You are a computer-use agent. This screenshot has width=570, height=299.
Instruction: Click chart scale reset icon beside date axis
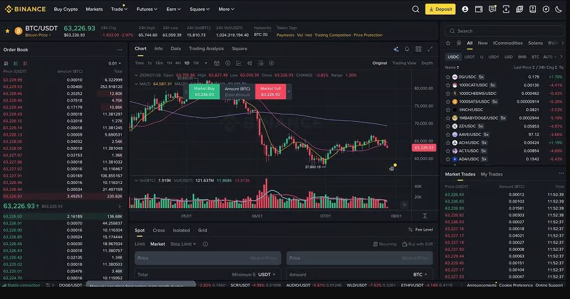[x=425, y=216]
